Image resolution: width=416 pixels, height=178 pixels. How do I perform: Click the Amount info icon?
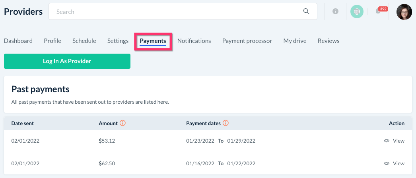[x=122, y=123]
